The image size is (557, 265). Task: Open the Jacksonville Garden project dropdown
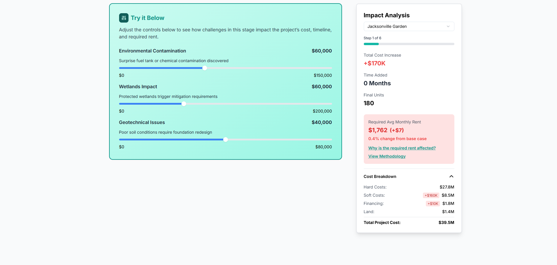[x=409, y=26]
